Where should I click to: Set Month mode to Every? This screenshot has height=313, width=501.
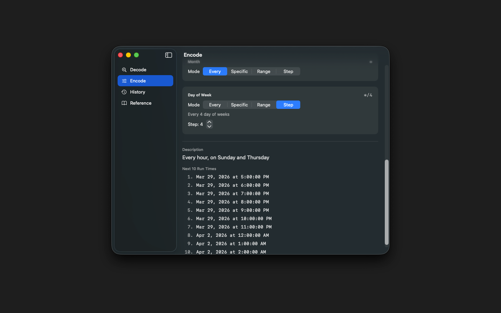coord(215,71)
